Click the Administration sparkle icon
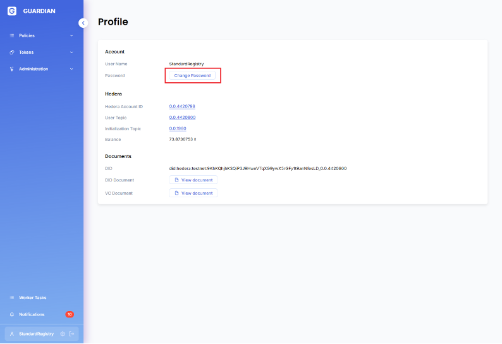Screen dimensions: 502x344 (12, 69)
